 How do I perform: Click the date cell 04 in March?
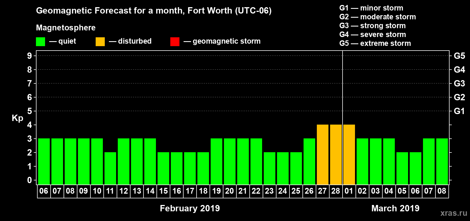[389, 191]
